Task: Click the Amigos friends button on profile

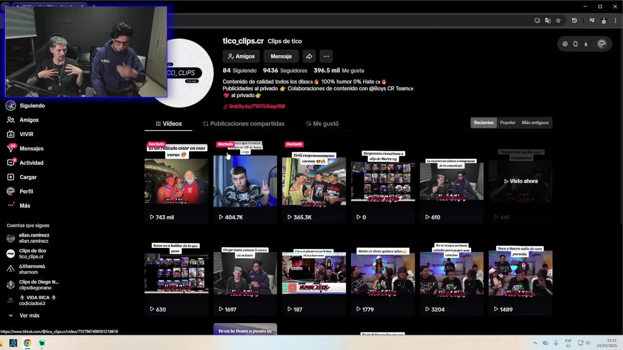Action: (x=241, y=56)
